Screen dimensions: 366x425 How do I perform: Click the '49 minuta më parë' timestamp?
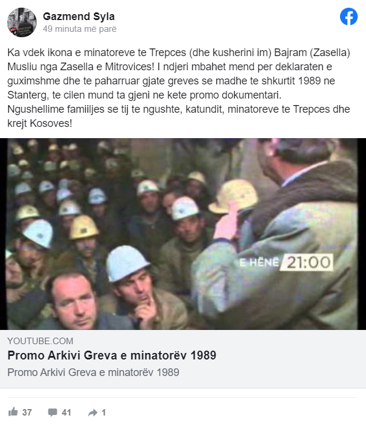tap(80, 29)
